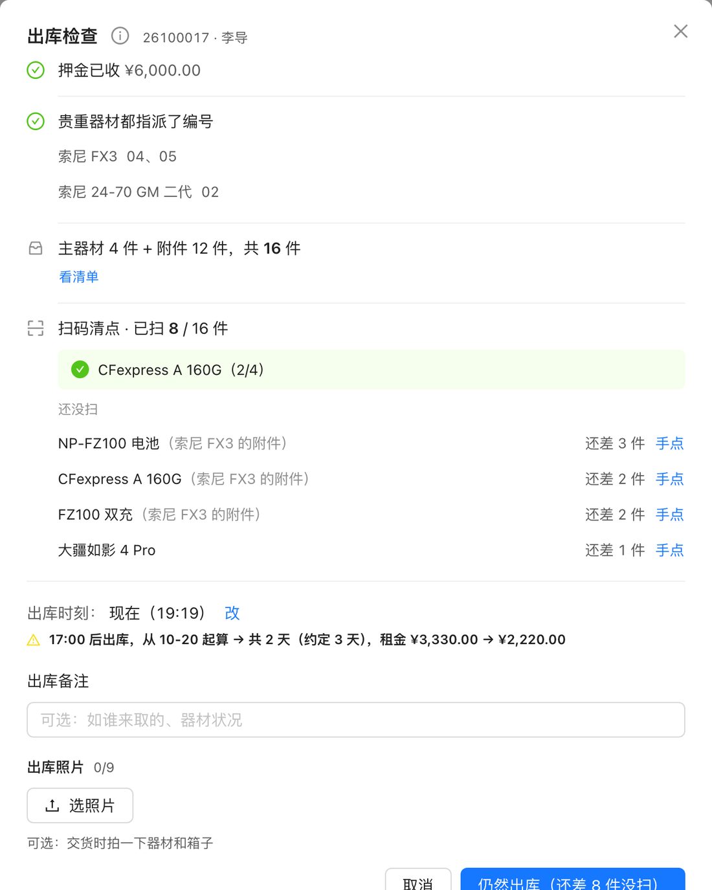This screenshot has height=890, width=712.
Task: Close the 出库检查 dialog
Action: coord(680,31)
